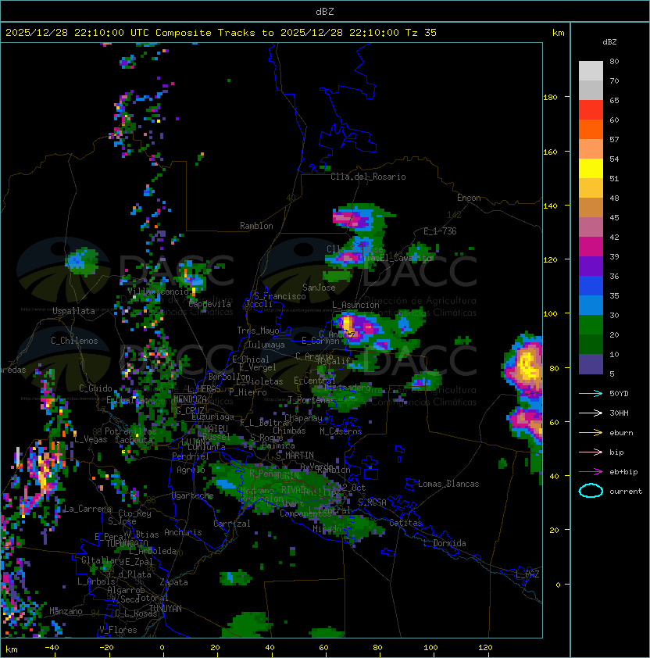Click the white 30HM arrow in legend
The width and height of the screenshot is (650, 658).
tap(591, 413)
